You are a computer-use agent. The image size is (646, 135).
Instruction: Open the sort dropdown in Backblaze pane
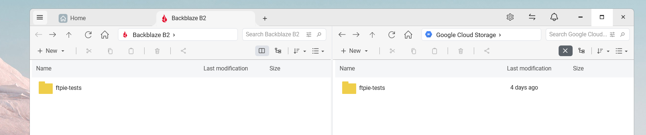[300, 51]
